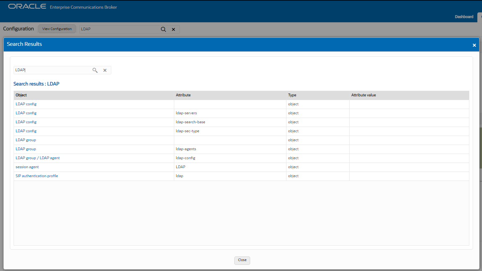Image resolution: width=482 pixels, height=271 pixels.
Task: Select the ldap-sec-type attribute cell
Action: 230,131
